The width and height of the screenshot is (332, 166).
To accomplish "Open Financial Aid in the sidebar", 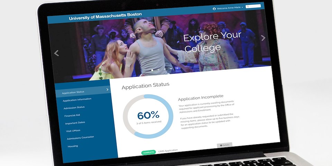I will (x=72, y=116).
